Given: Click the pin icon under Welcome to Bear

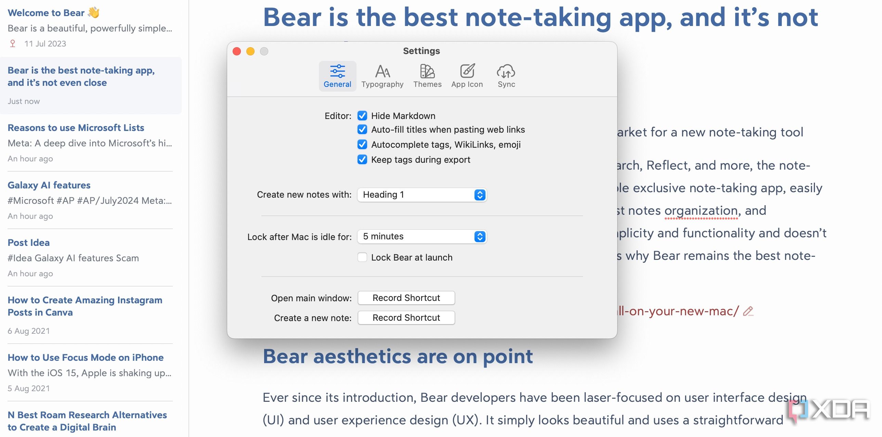Looking at the screenshot, I should (13, 43).
